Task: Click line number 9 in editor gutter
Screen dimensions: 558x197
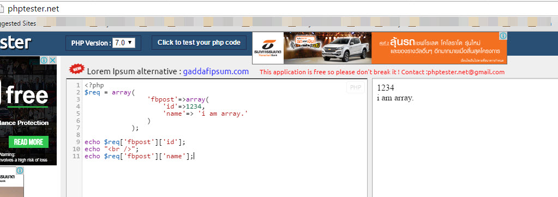Action: pos(78,142)
